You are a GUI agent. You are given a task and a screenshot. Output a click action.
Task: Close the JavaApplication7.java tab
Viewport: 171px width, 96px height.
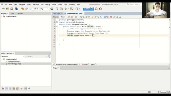[x=83, y=14]
